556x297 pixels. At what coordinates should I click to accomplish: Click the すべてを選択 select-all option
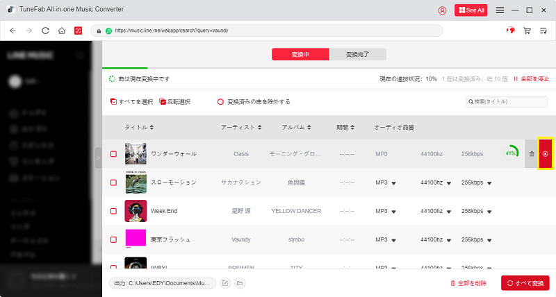131,102
